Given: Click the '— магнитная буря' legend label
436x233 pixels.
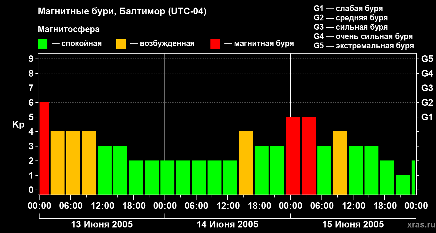Looking at the screenshot, I should coord(259,44).
